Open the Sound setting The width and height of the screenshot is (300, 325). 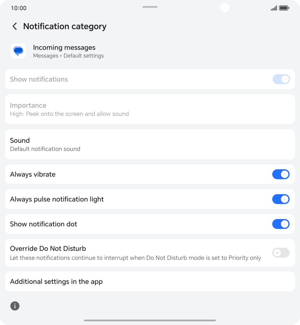pyautogui.click(x=150, y=144)
